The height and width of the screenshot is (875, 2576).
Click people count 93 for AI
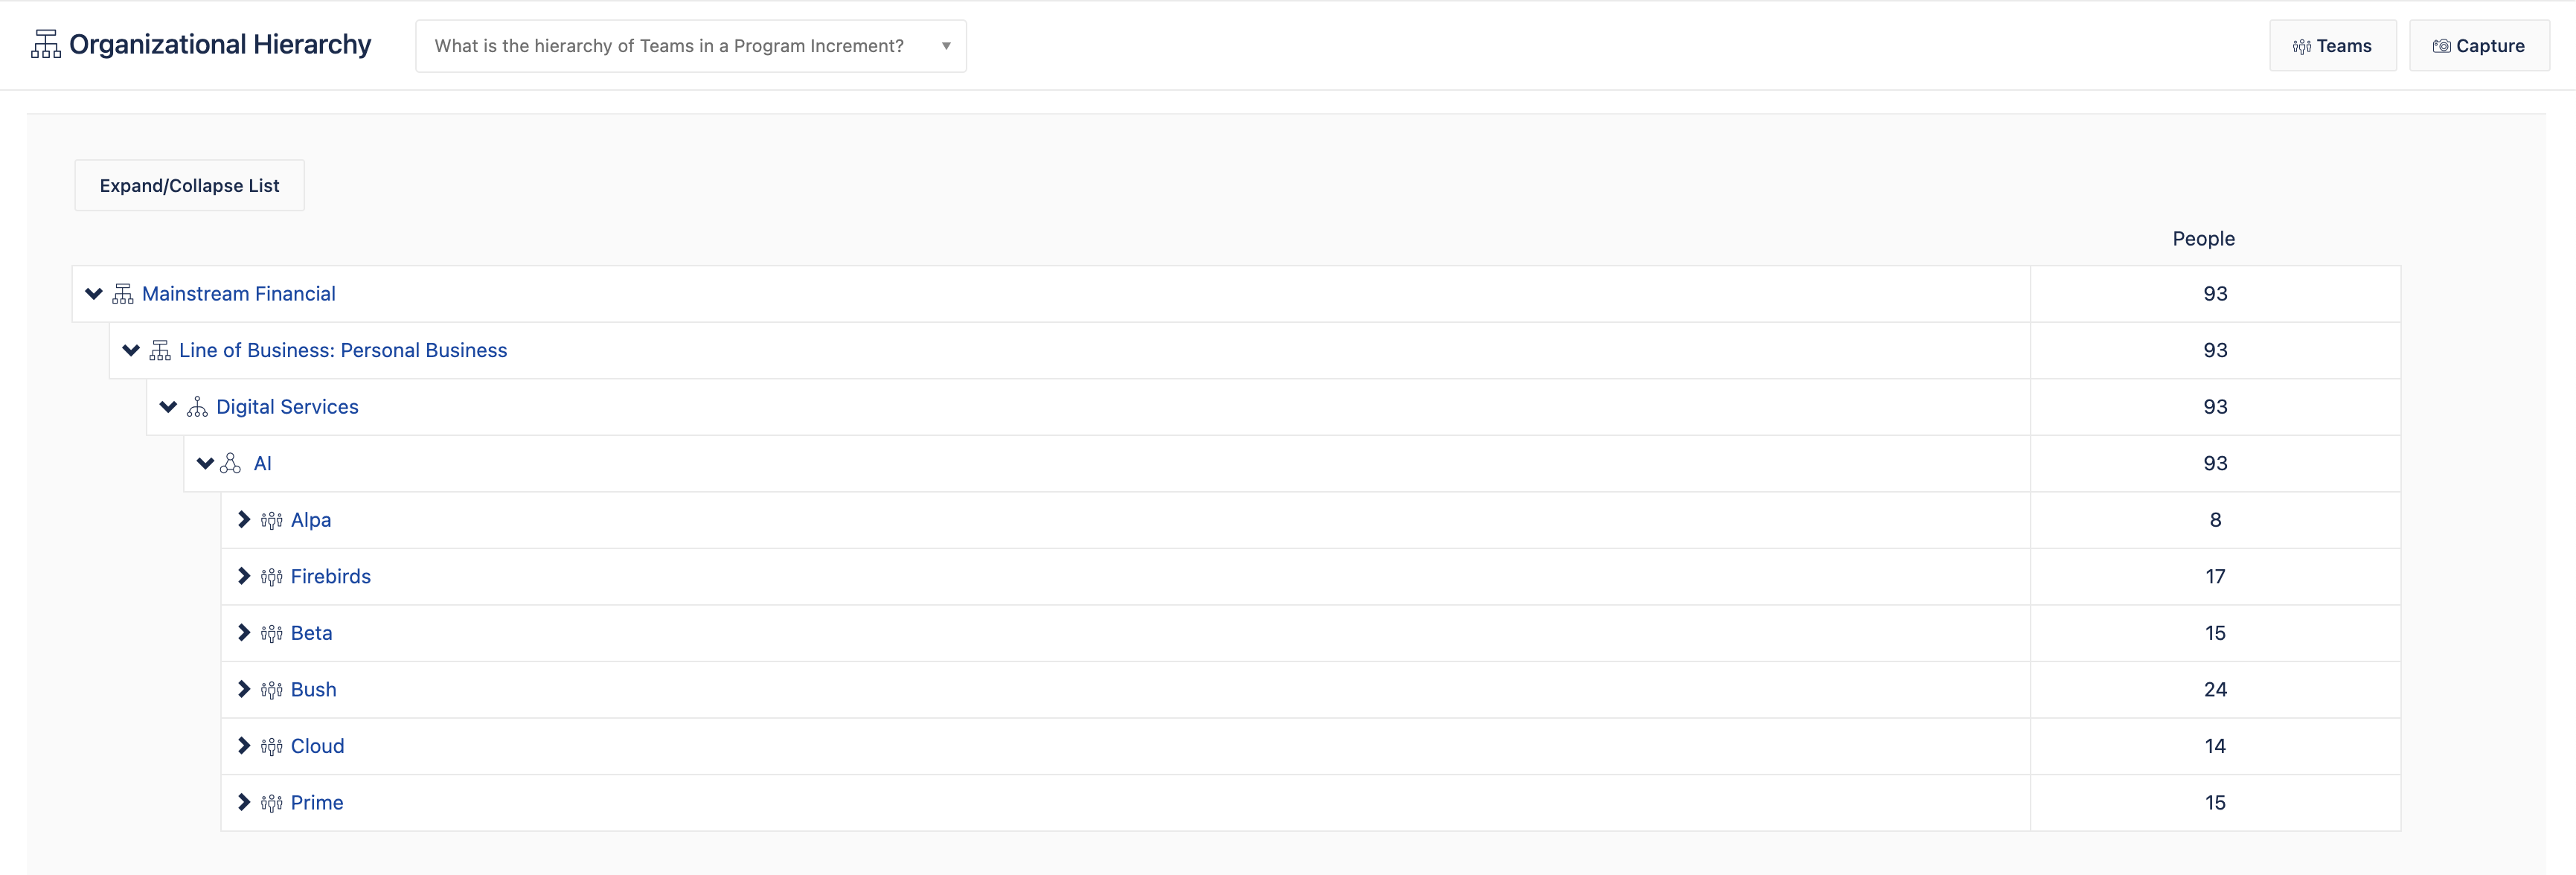coord(2215,464)
